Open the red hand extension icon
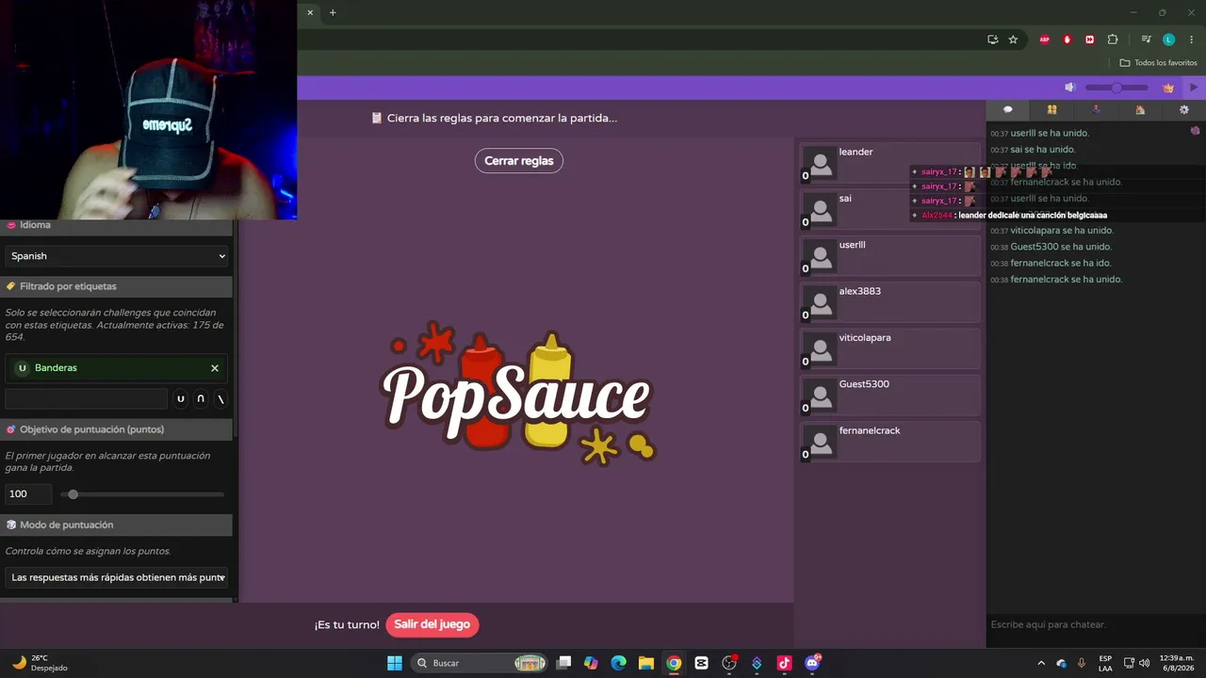 (1067, 40)
